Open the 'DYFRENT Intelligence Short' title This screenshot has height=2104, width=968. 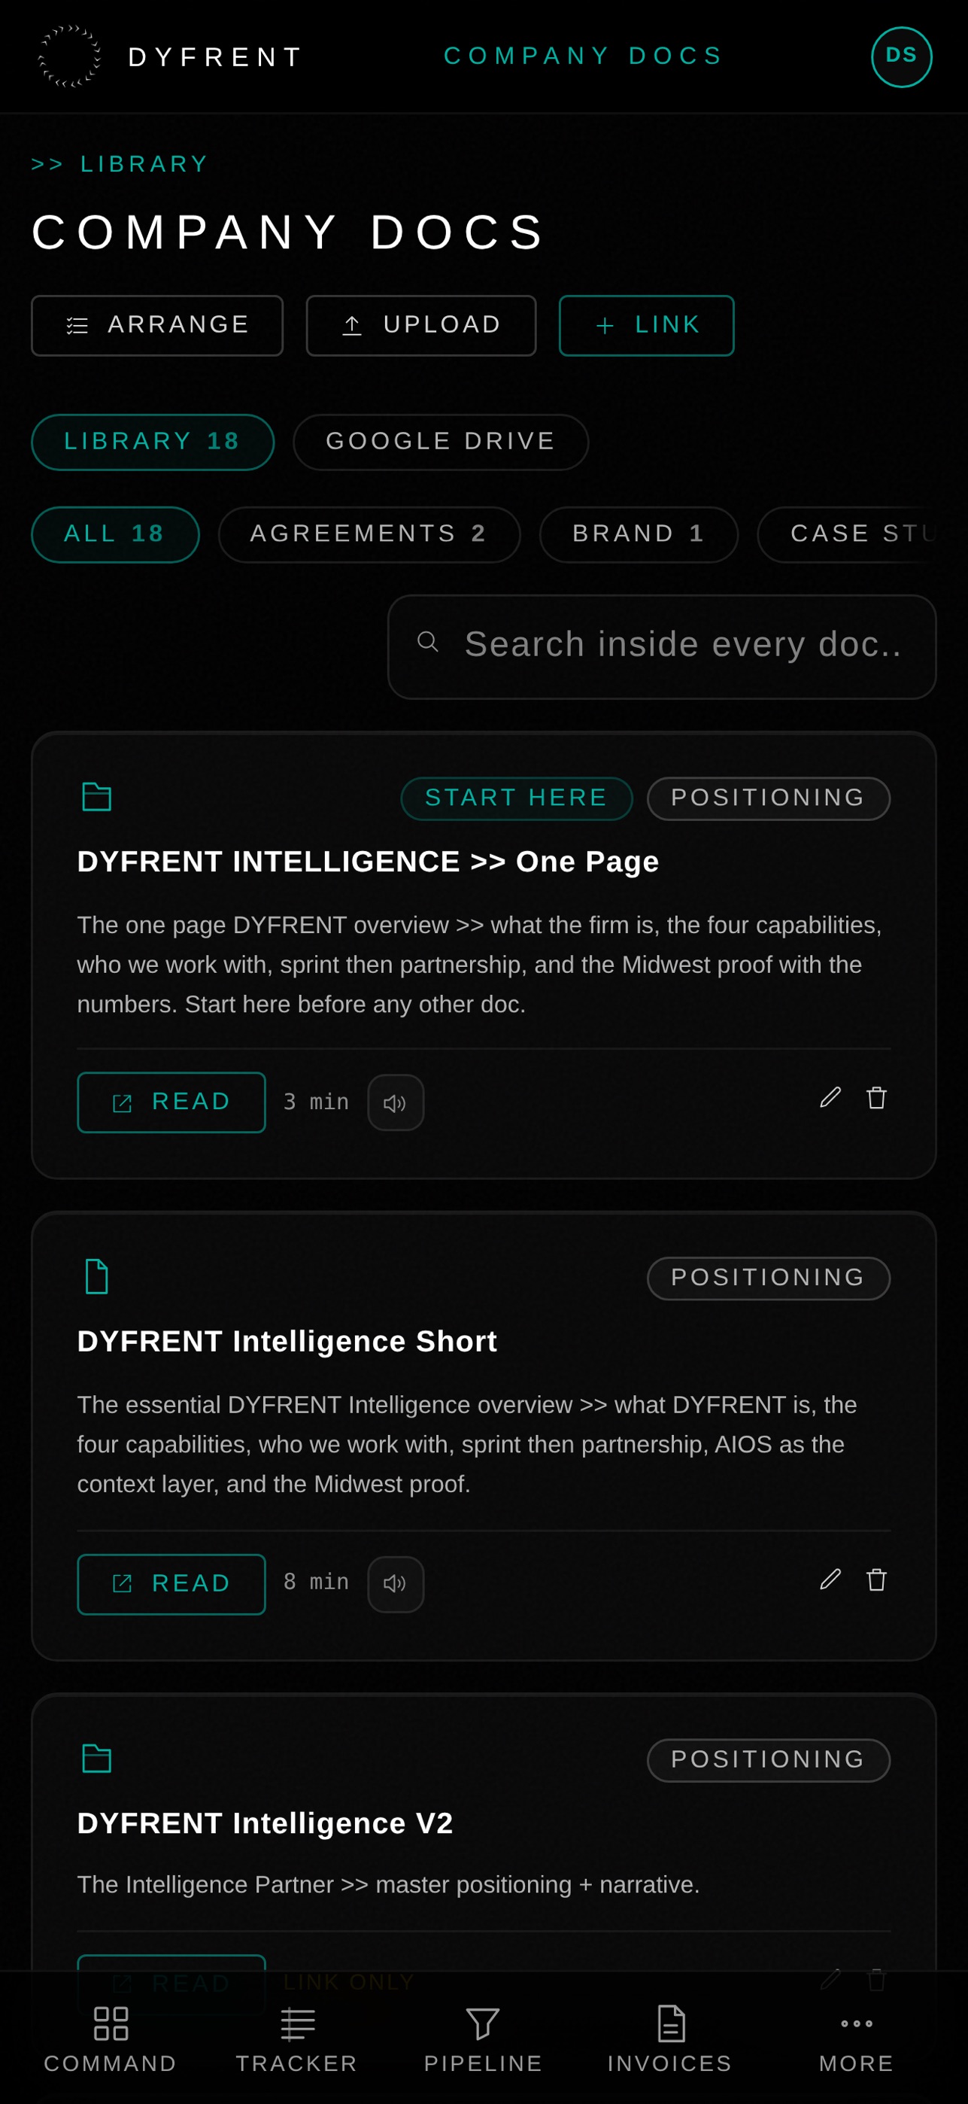click(x=287, y=1342)
